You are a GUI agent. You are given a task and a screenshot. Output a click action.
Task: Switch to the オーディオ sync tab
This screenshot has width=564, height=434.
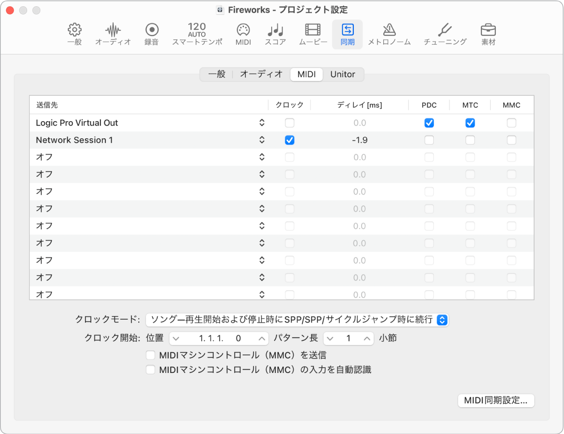(x=260, y=75)
